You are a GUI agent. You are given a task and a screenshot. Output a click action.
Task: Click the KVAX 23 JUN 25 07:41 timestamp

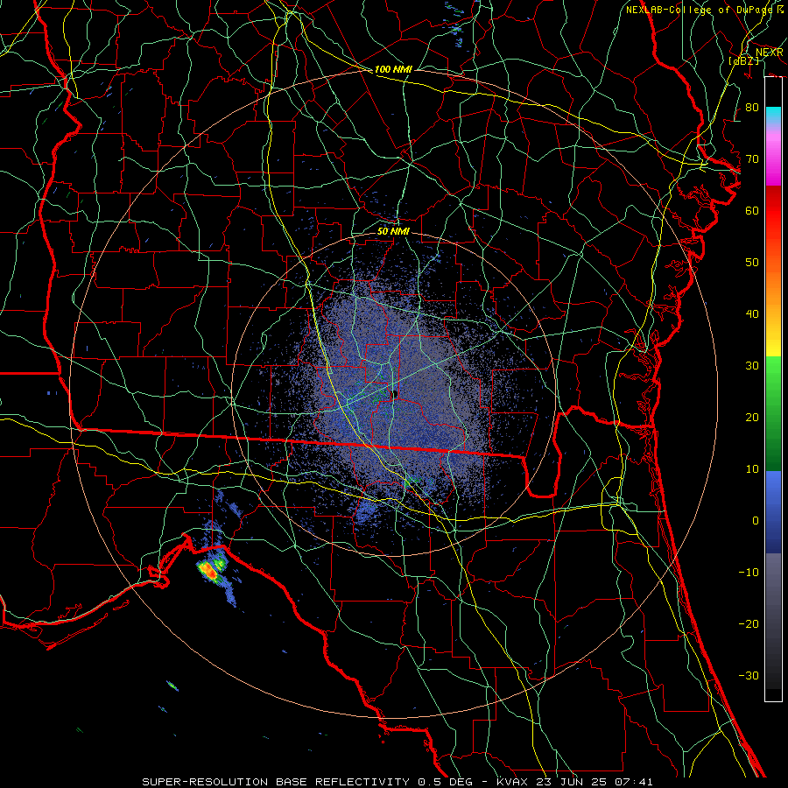[x=574, y=782]
